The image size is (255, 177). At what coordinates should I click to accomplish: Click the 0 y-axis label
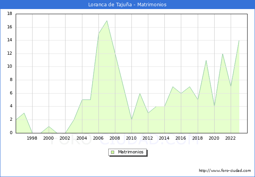11,133
